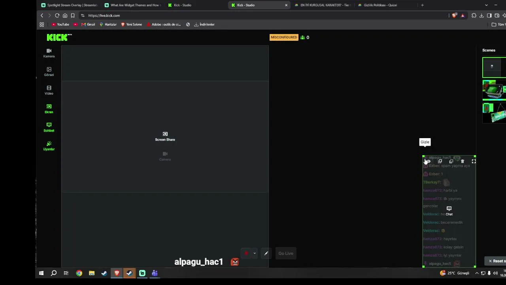
Task: Select the first scene thumbnail
Action: tap(494, 67)
